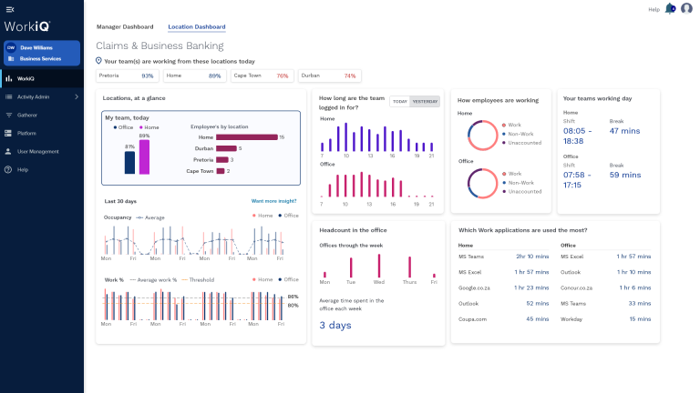The image size is (700, 393).
Task: Click the Home work donut chart
Action: click(482, 135)
